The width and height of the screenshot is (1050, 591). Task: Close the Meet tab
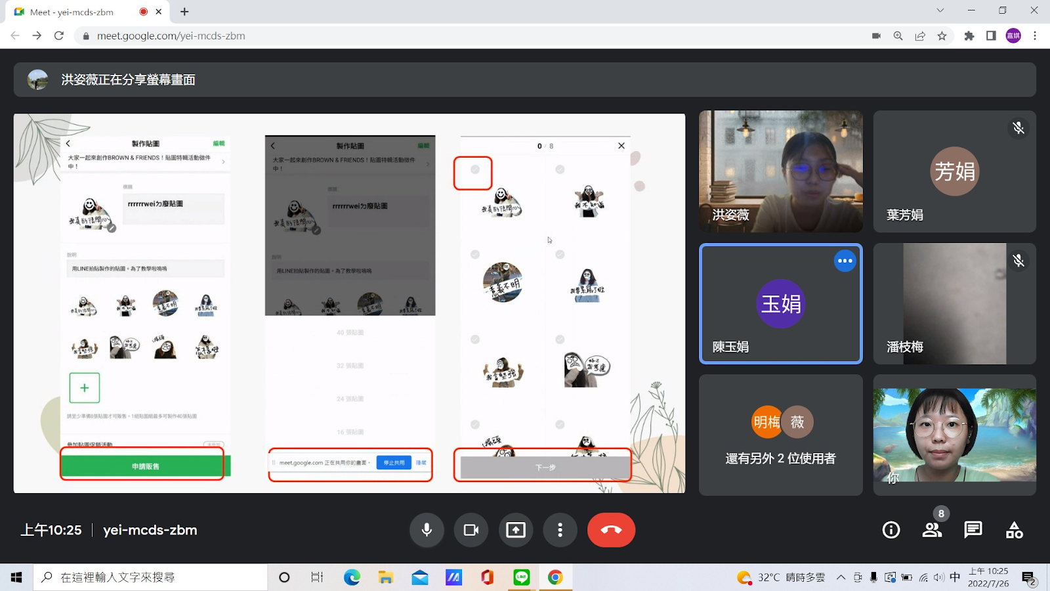click(x=159, y=12)
